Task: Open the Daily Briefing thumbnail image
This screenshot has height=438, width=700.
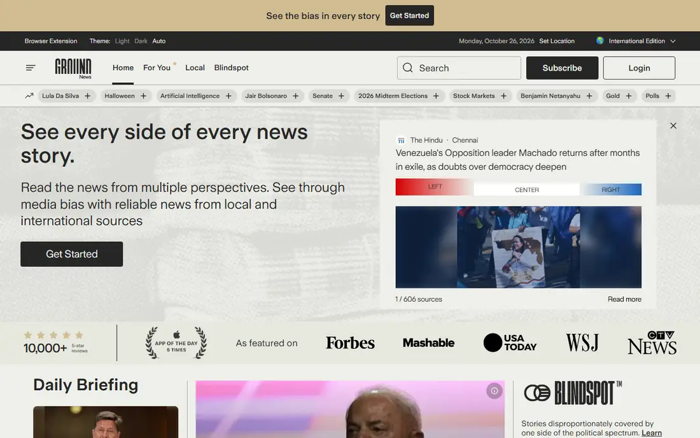Action: 106,422
